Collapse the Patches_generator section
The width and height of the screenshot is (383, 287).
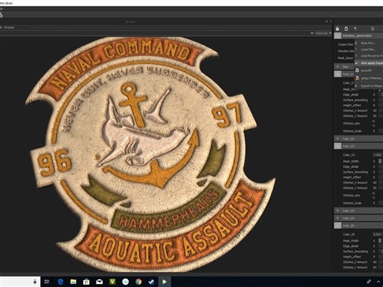pos(337,36)
